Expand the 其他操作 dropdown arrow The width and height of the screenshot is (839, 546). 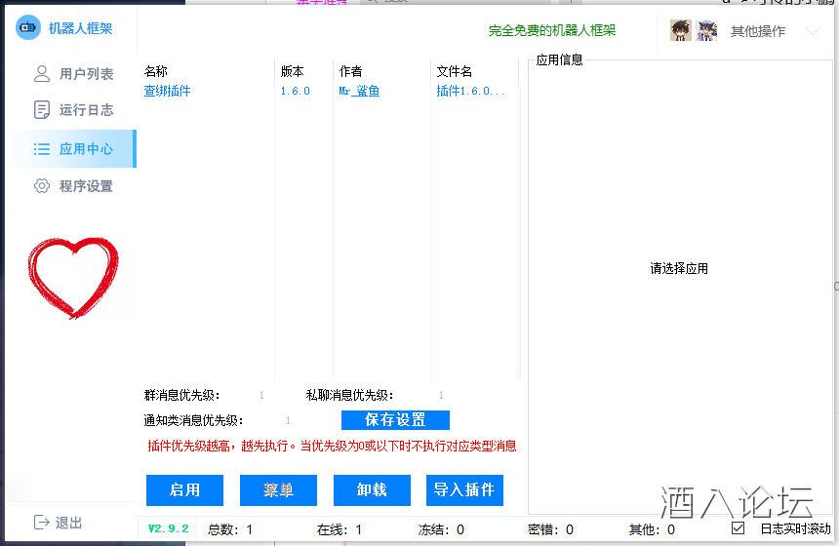pos(812,31)
